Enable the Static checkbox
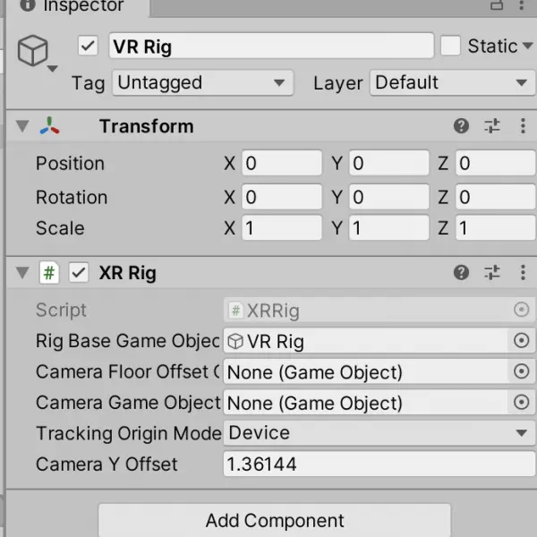537x537 pixels. click(450, 46)
